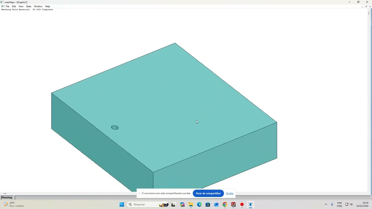372x209 pixels.
Task: Click the document icon beside File menu
Action: [x=3, y=6]
